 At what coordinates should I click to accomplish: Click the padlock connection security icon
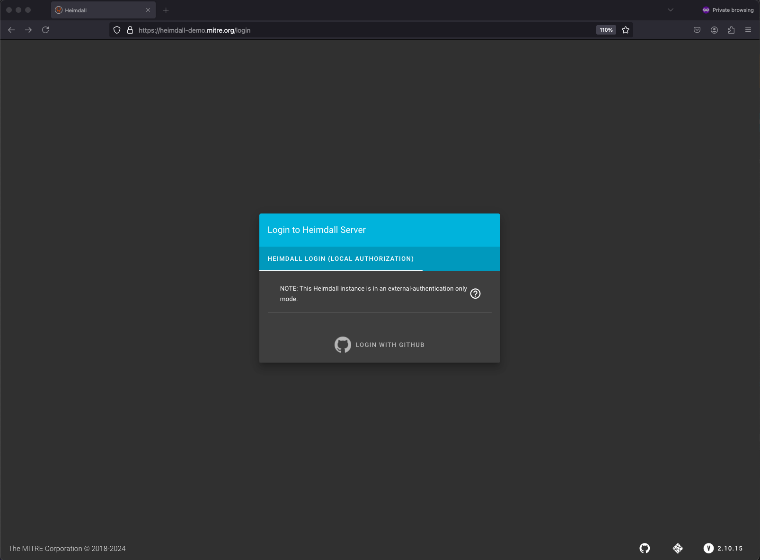130,29
